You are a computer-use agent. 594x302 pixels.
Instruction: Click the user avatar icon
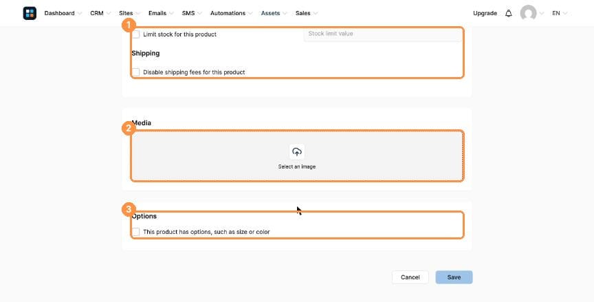(x=528, y=13)
